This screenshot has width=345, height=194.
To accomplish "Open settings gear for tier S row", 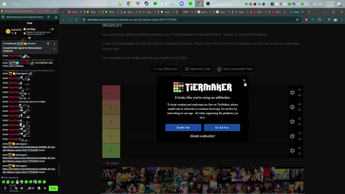I will click(292, 92).
